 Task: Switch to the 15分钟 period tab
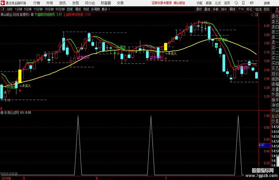pyautogui.click(x=38, y=9)
